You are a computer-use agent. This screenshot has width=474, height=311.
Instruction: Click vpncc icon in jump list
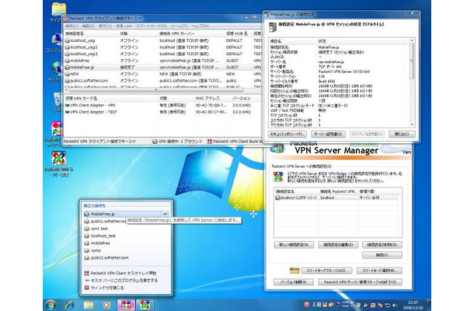(87, 250)
